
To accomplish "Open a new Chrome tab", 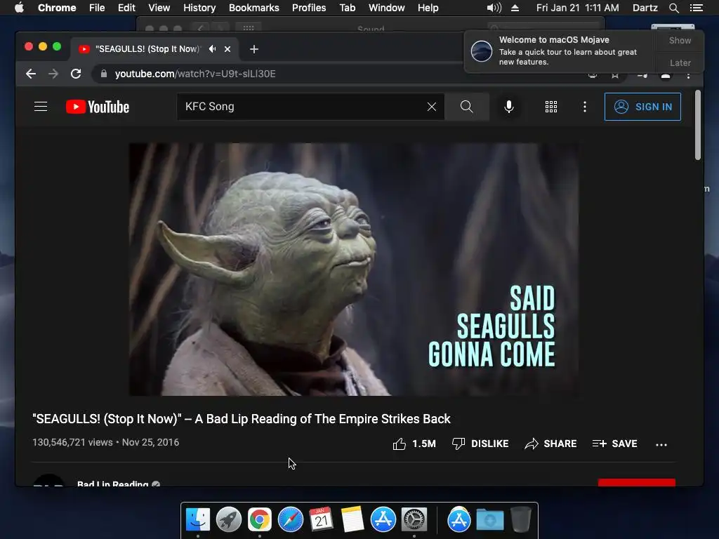I will click(254, 49).
